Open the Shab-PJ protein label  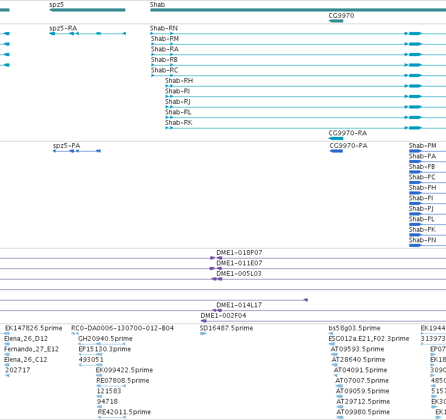(x=421, y=209)
